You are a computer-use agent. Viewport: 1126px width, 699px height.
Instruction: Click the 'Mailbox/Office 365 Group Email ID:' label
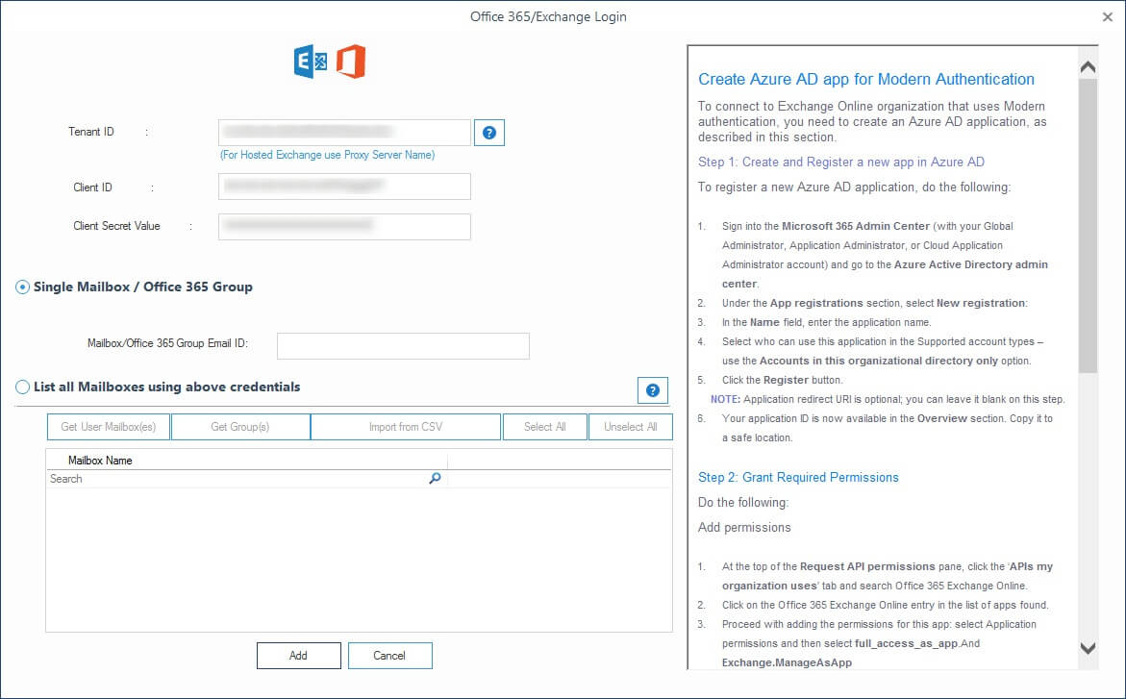click(x=167, y=343)
